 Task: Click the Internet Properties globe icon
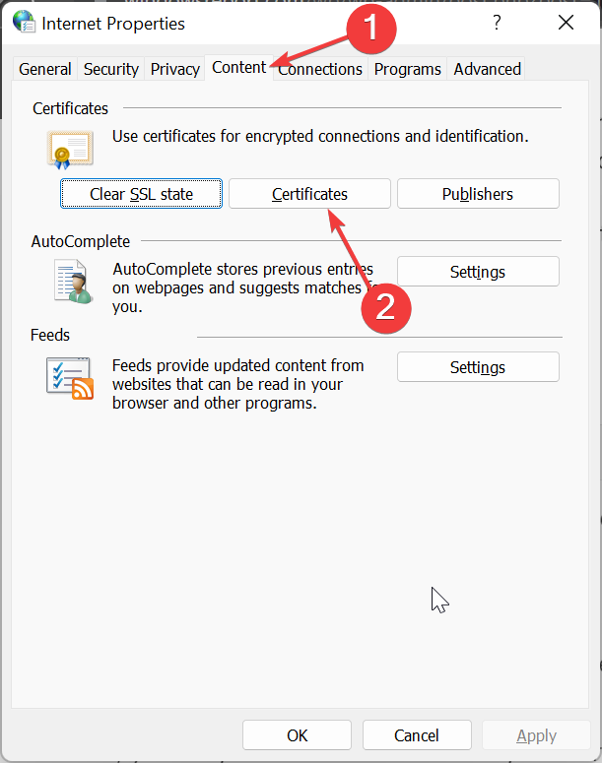point(24,23)
